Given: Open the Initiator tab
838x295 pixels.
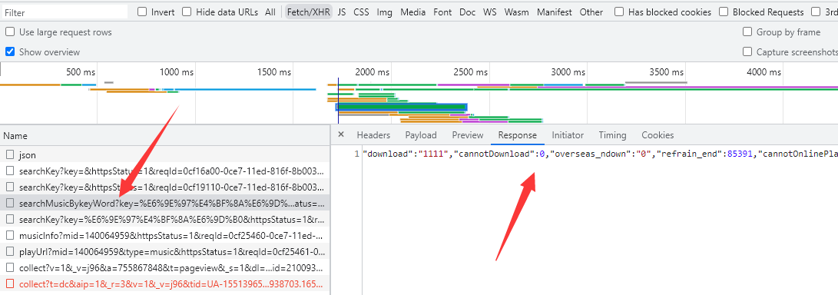Looking at the screenshot, I should 568,135.
